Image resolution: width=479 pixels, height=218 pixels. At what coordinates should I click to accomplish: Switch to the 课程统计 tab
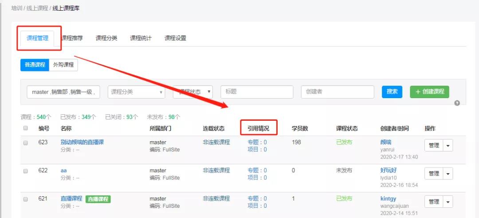(x=141, y=38)
